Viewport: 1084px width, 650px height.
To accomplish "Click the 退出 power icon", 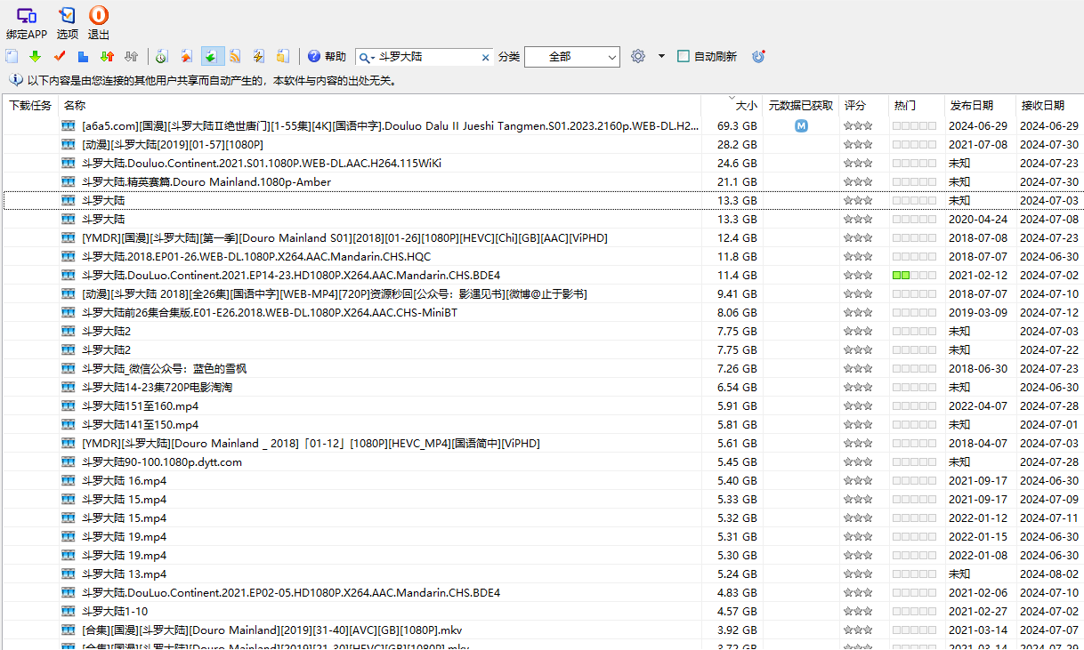I will pos(98,15).
